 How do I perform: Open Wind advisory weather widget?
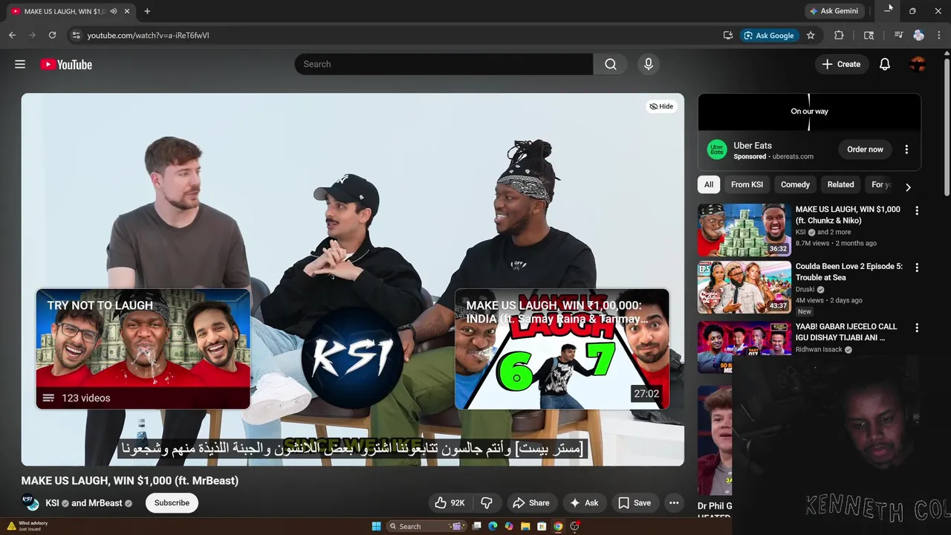tap(28, 526)
